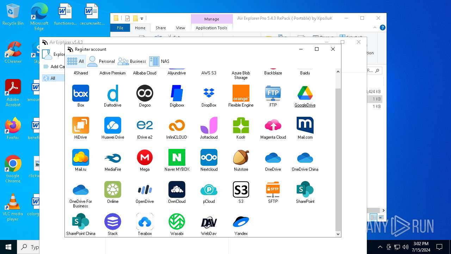Screen dimensions: 451x254
Task: Click the service list scrollbar down arrow
Action: [338, 234]
